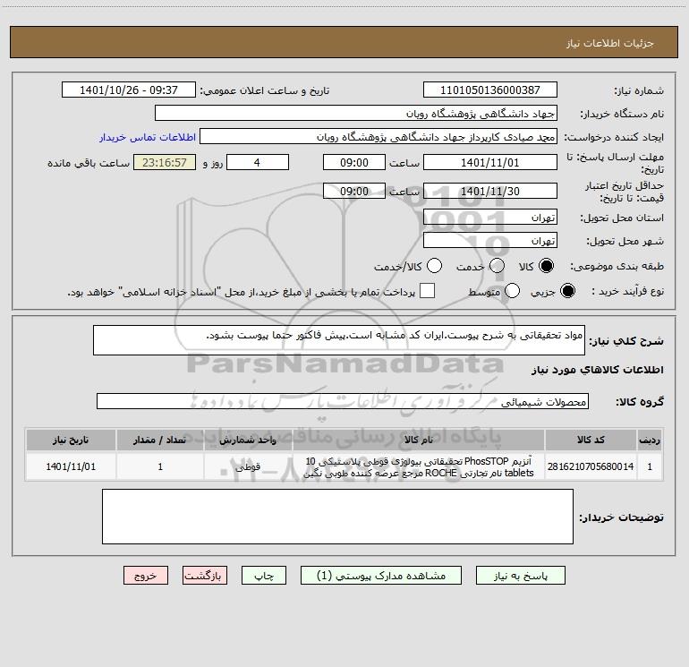689x667 pixels.
Task: Select the کالا/خدمت radio button
Action: 435,266
